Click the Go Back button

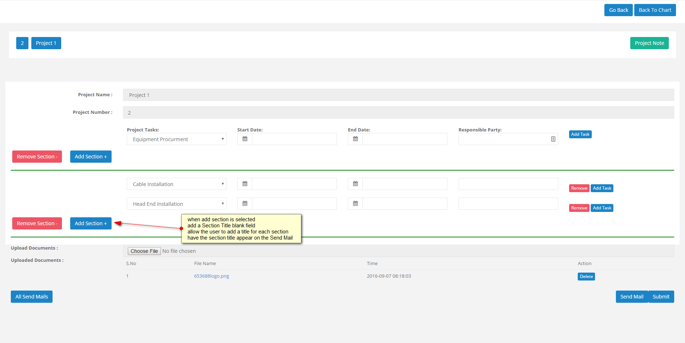(x=618, y=10)
